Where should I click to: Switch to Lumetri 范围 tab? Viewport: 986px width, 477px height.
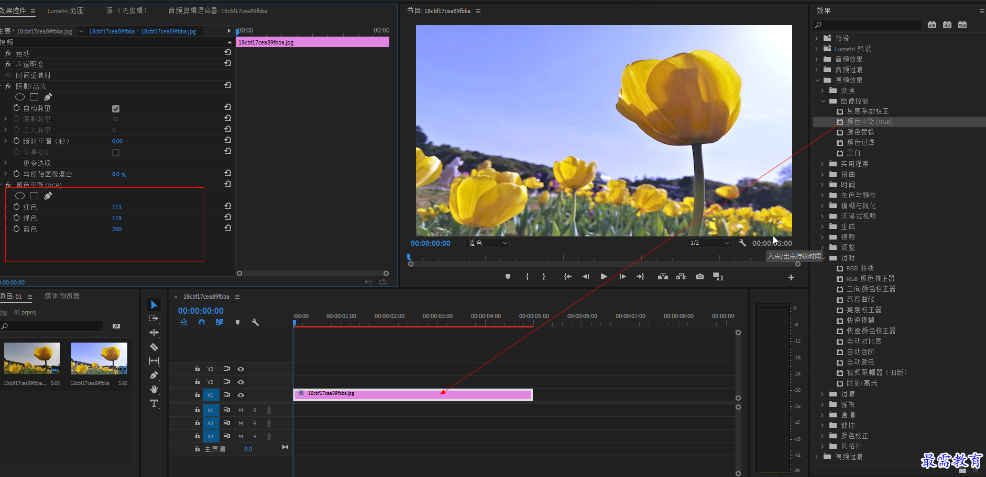(65, 10)
